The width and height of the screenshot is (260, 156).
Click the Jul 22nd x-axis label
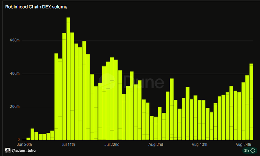coord(112,145)
